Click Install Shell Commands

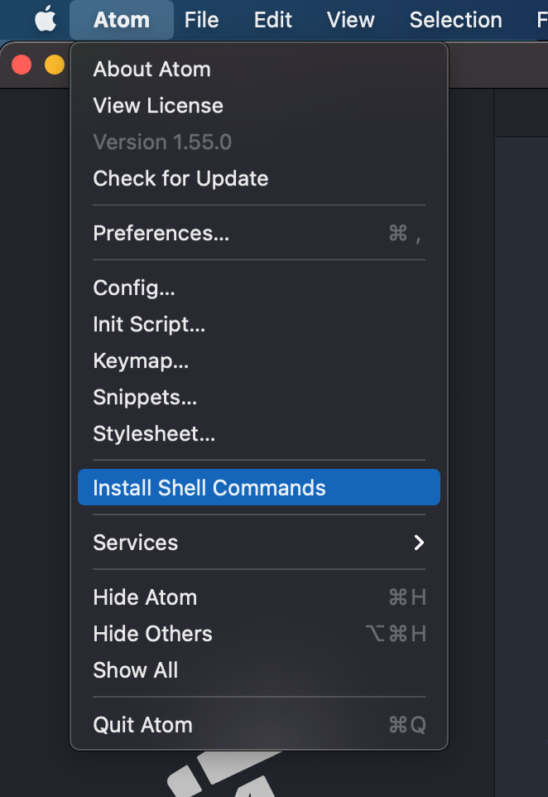209,488
